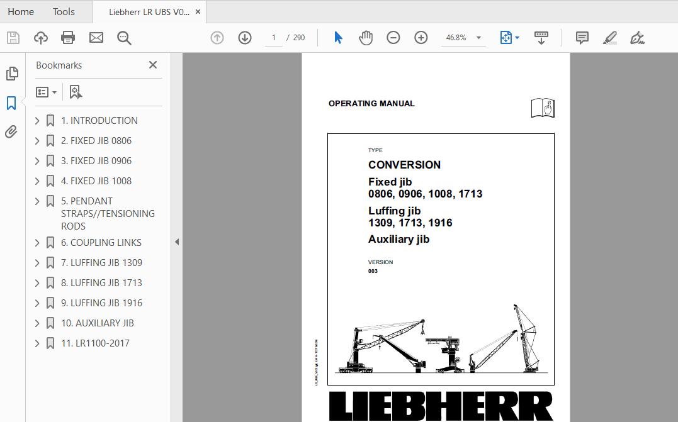This screenshot has height=422, width=678.
Task: Click the scrolling mode keyboard icon
Action: (x=541, y=38)
